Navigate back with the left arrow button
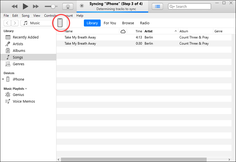236x162 pixels. [7, 23]
